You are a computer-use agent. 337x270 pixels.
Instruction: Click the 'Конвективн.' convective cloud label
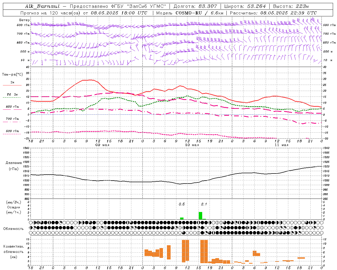pyautogui.click(x=14, y=247)
